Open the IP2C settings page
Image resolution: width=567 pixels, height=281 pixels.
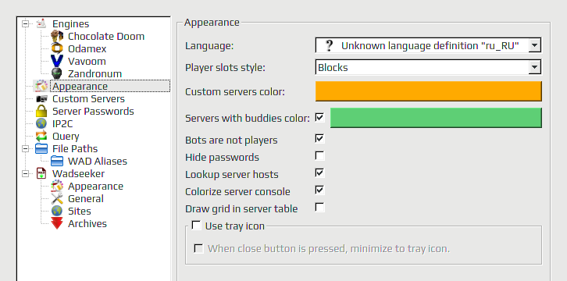click(x=62, y=124)
